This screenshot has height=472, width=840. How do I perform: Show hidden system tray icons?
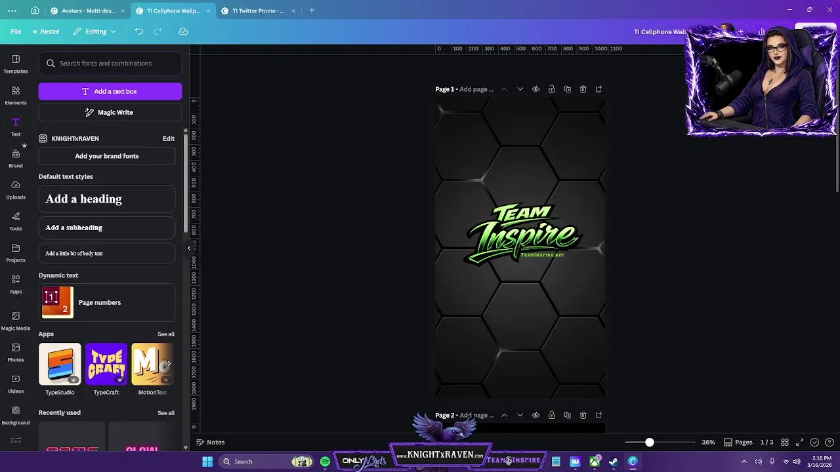744,462
